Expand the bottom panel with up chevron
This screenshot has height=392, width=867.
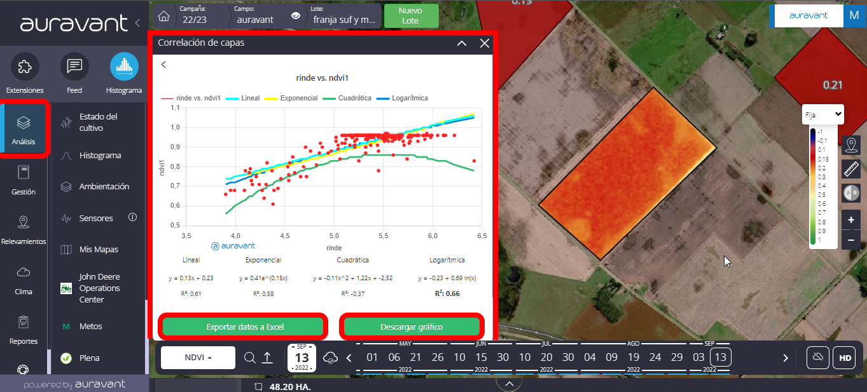click(508, 384)
